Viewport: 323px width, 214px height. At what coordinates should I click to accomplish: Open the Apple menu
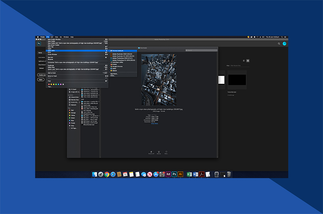coord(38,37)
